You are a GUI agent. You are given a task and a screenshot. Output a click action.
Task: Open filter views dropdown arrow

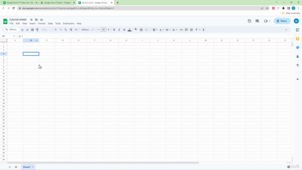coord(200,30)
